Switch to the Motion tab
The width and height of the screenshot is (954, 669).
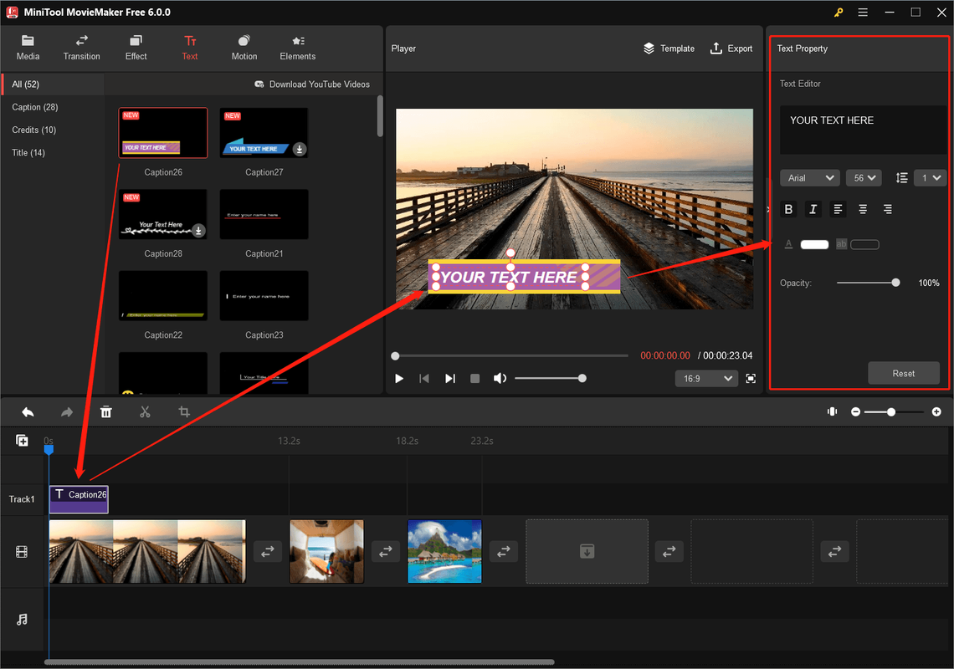244,48
